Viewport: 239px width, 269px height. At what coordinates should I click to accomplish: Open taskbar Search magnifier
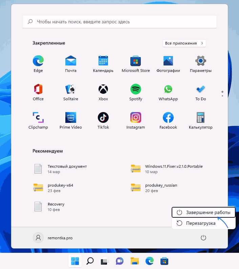pyautogui.click(x=90, y=261)
